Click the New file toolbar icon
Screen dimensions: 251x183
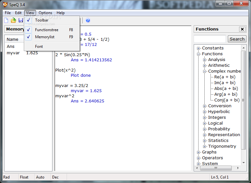pos(6,20)
